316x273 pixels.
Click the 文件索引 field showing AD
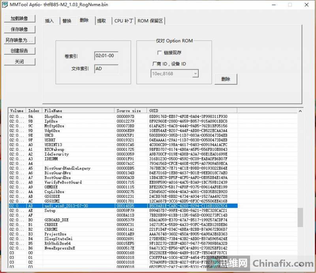106,69
